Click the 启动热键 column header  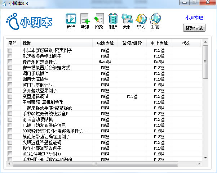point(105,43)
